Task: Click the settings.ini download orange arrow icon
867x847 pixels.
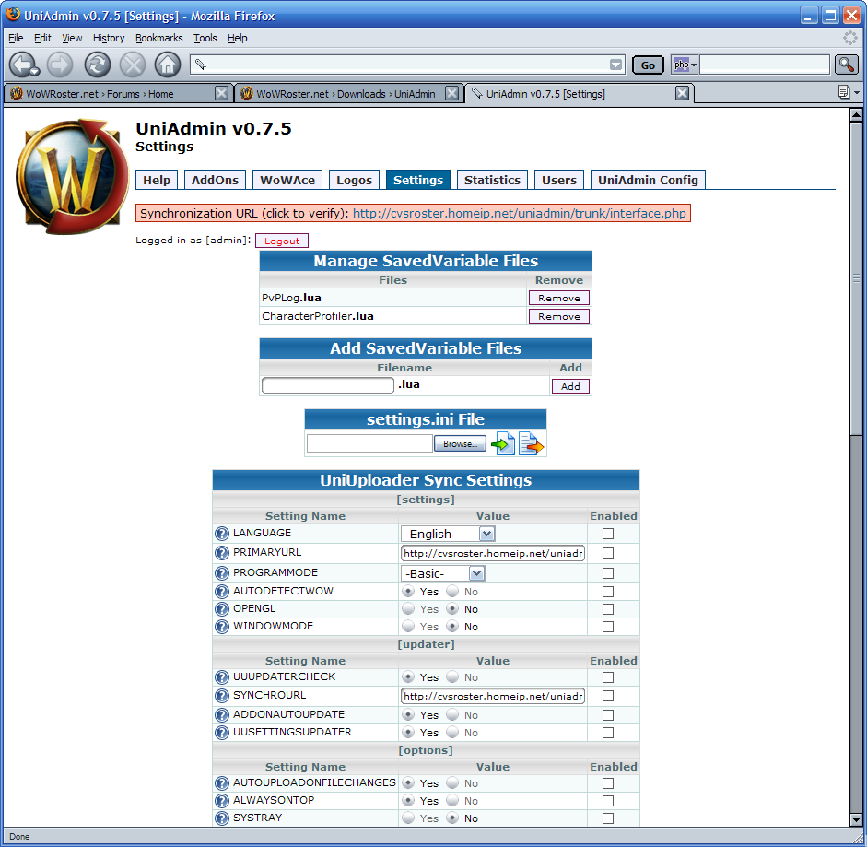Action: [x=531, y=443]
